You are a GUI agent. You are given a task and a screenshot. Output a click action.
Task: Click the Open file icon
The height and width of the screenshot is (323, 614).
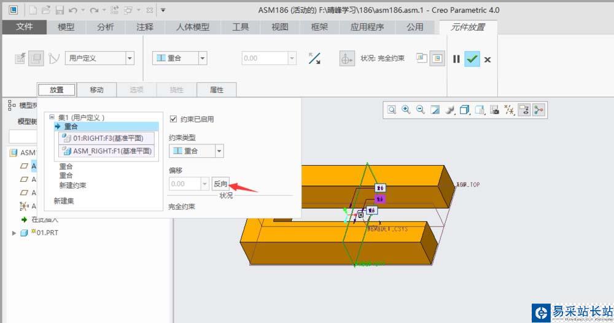coord(46,10)
